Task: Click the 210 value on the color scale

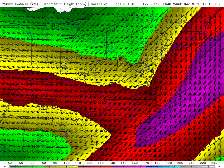Action: tap(192, 163)
